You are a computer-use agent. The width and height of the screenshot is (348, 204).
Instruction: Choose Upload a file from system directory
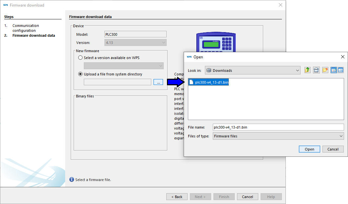81,74
